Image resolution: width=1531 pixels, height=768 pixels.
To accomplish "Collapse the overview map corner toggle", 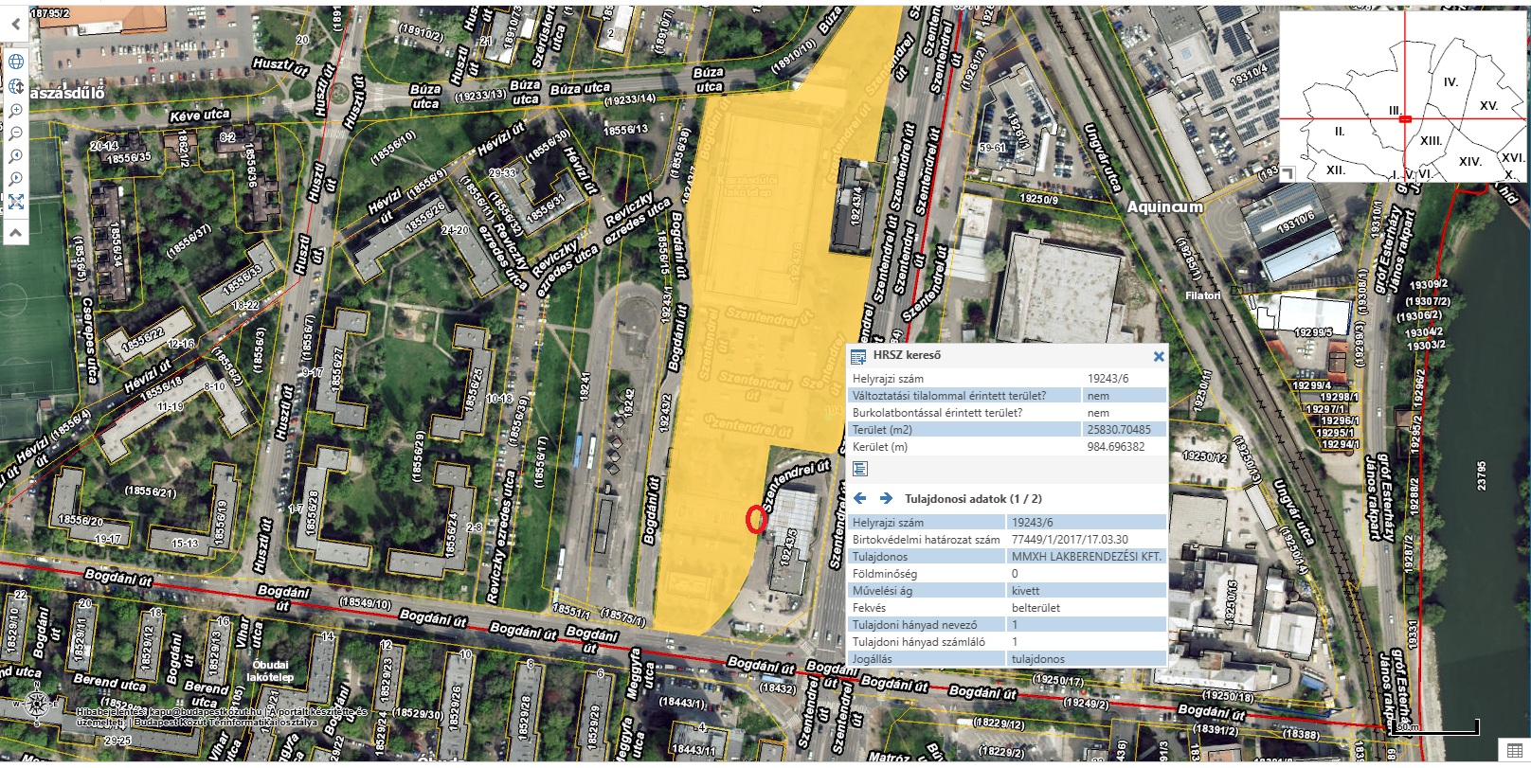I will [1287, 175].
